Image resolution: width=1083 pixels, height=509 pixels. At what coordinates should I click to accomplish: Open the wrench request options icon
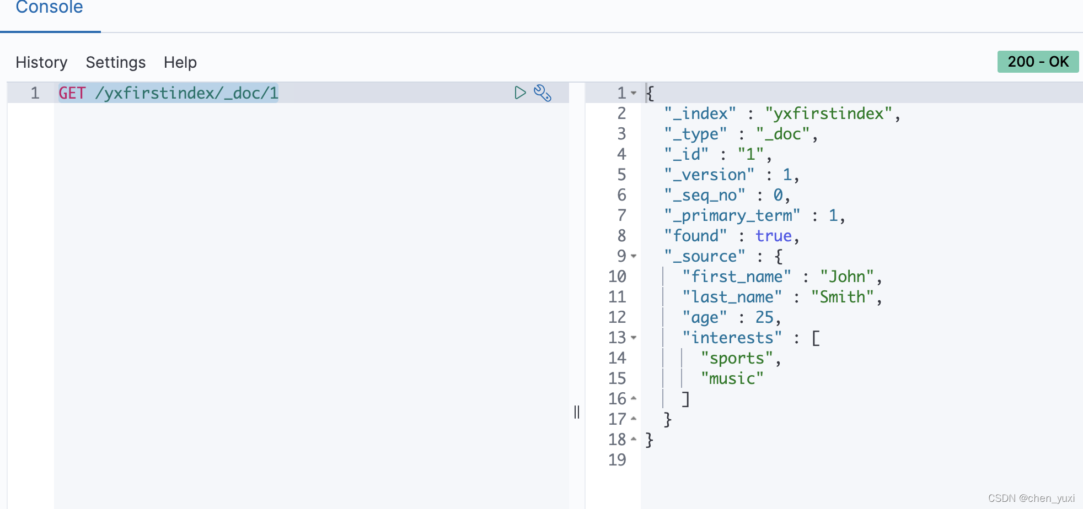[543, 93]
